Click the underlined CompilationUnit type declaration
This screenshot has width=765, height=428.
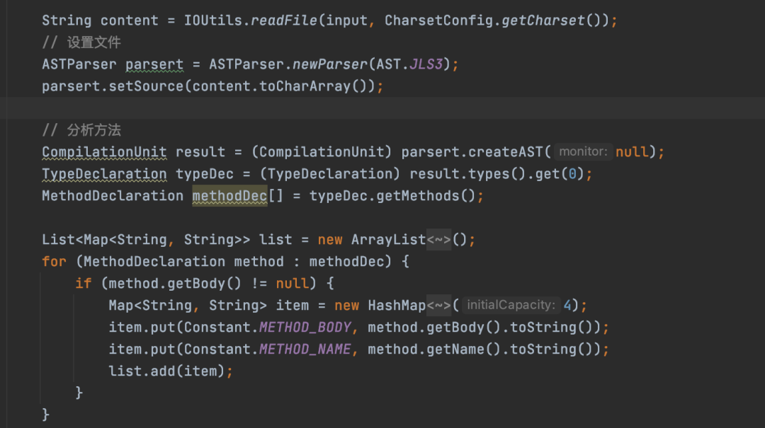coord(104,152)
